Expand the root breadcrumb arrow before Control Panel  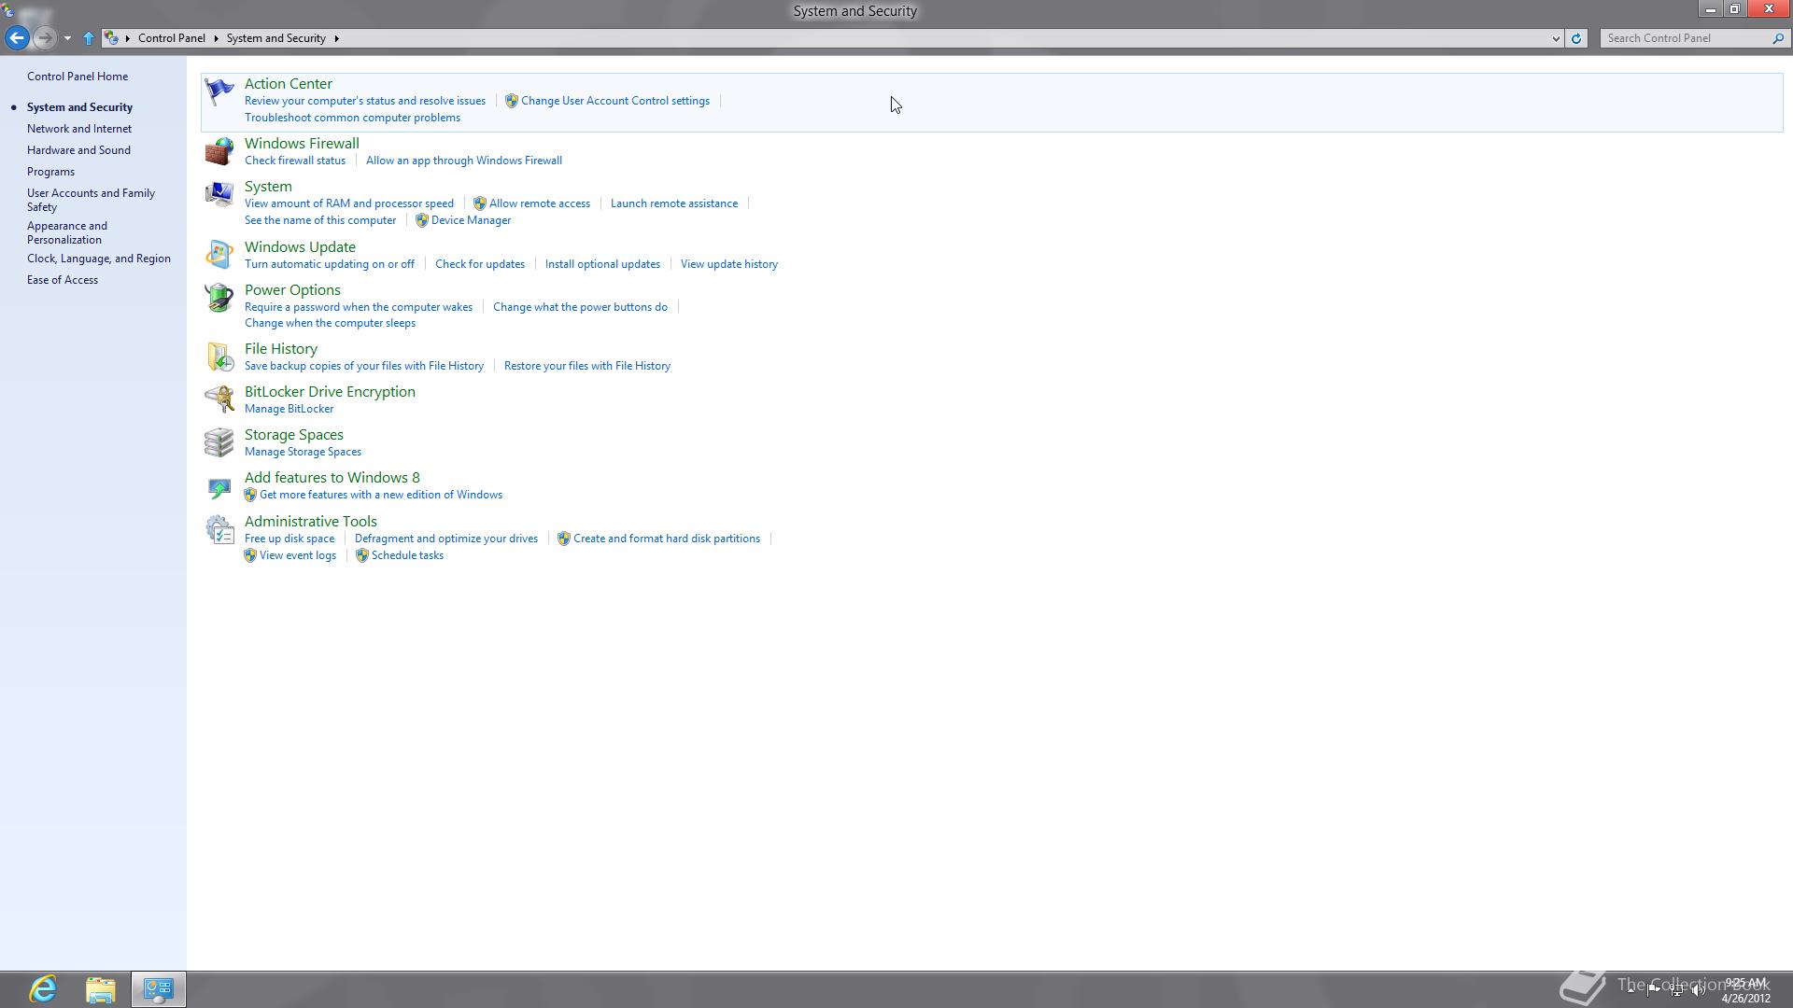128,38
